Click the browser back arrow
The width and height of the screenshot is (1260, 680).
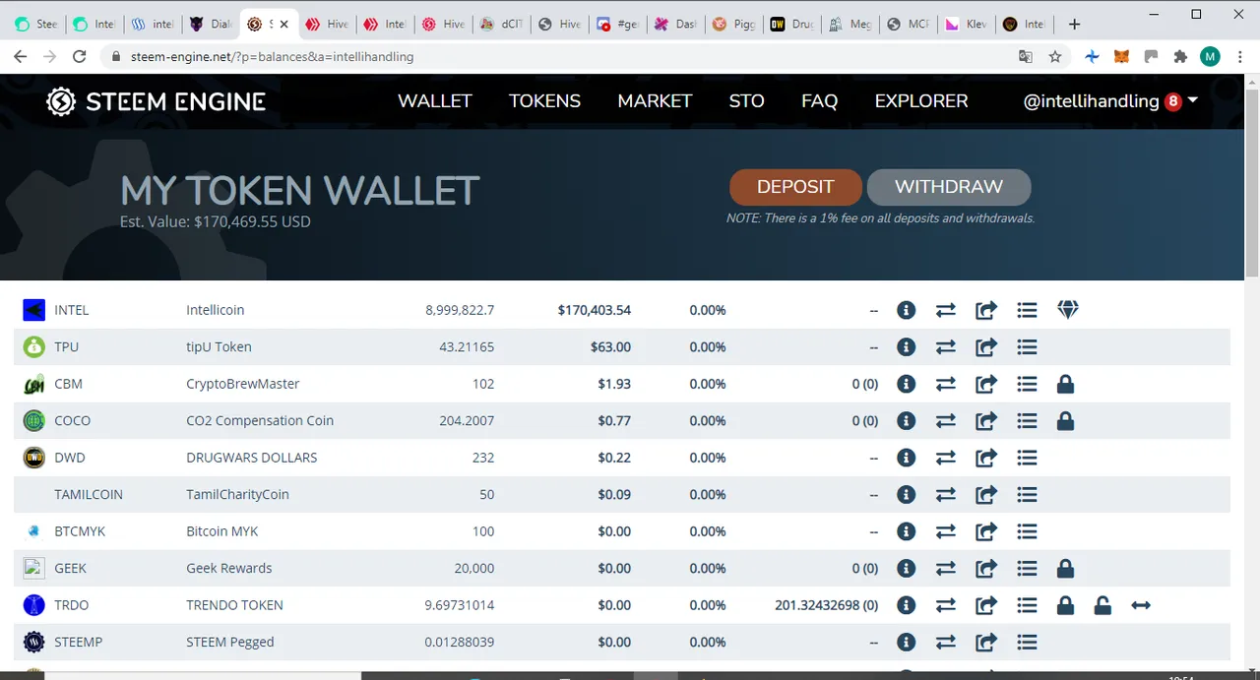pyautogui.click(x=20, y=57)
